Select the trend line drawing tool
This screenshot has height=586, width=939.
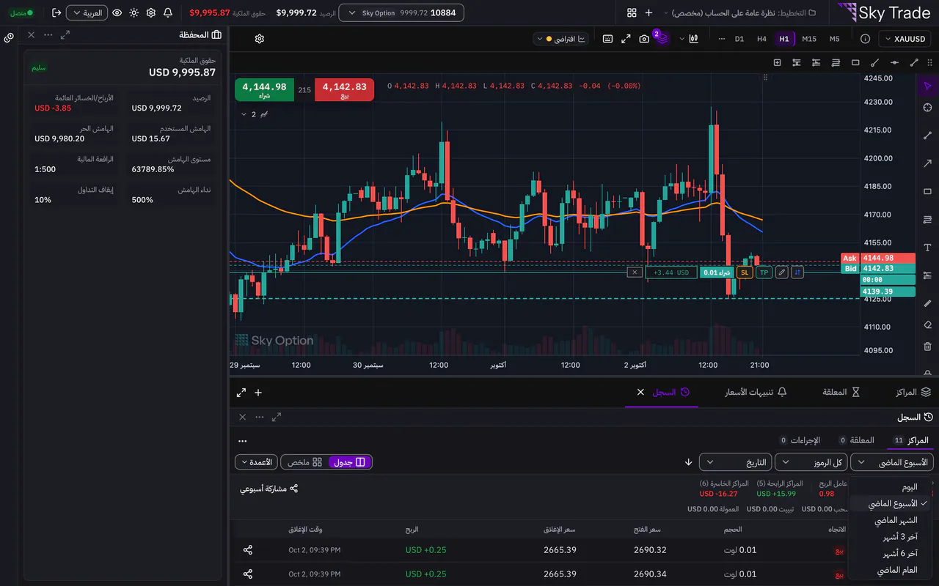(927, 136)
